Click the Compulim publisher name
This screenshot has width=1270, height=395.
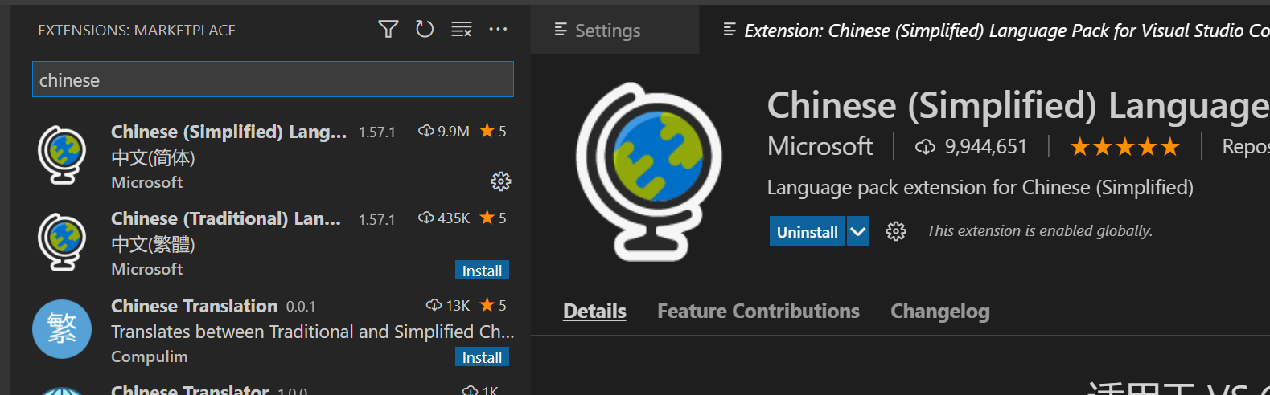click(149, 356)
